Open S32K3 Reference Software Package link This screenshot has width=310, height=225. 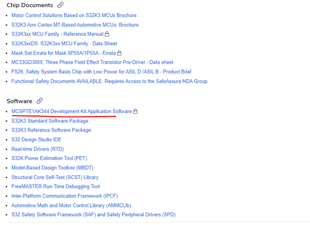click(51, 130)
